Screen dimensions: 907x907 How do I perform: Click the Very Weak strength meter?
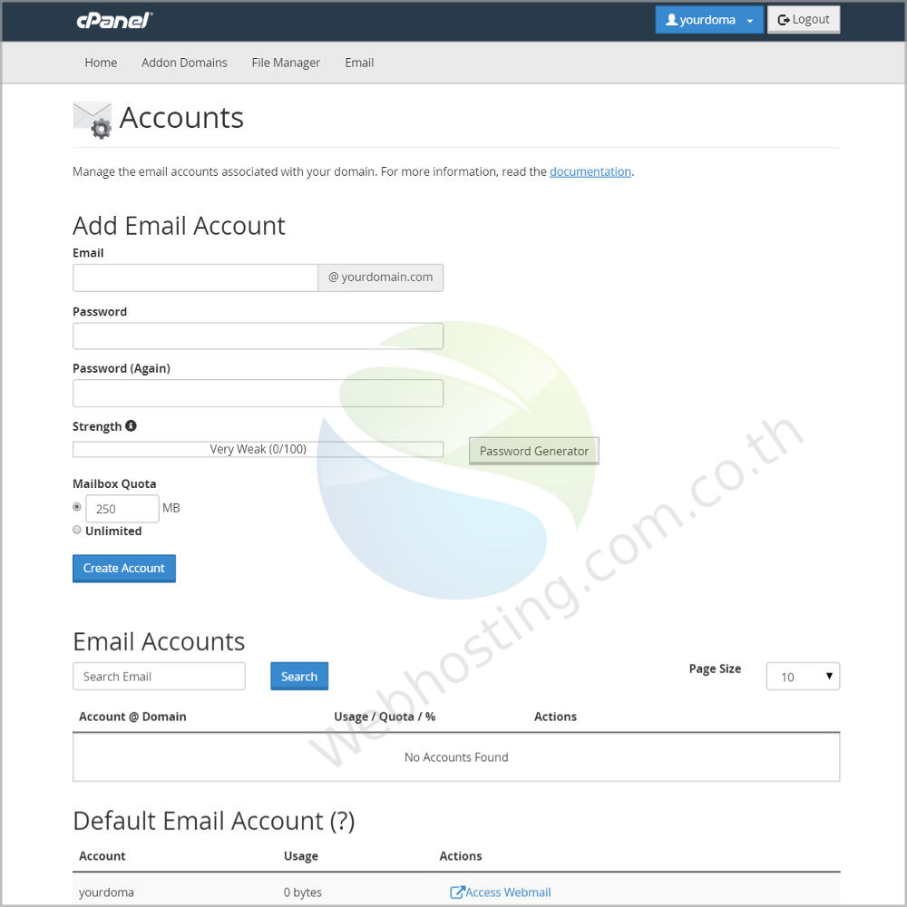coord(258,449)
